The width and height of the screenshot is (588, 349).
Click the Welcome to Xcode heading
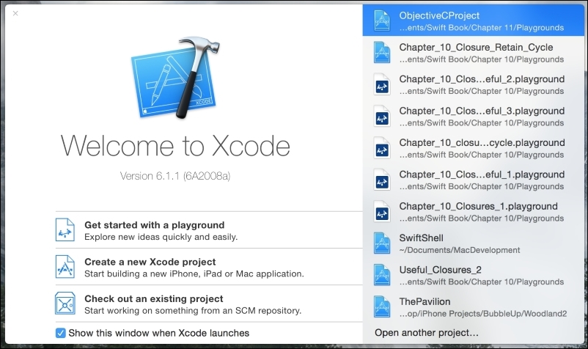point(175,145)
